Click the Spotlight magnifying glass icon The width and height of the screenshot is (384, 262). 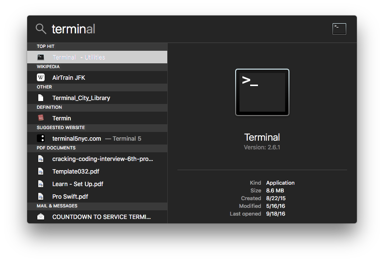click(41, 29)
